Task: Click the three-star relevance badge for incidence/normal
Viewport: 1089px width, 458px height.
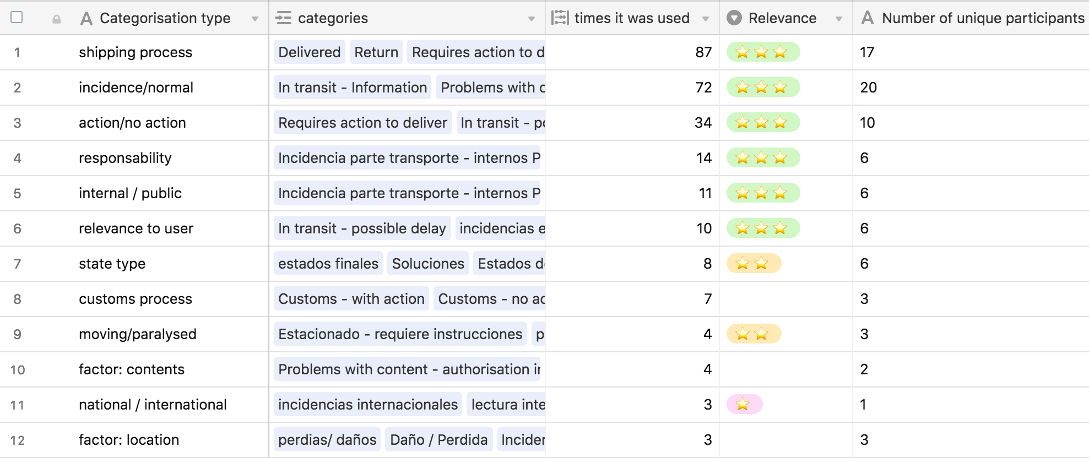Action: (x=763, y=88)
